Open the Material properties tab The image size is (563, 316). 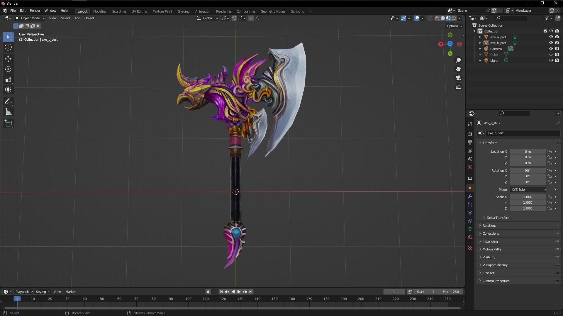point(470,237)
